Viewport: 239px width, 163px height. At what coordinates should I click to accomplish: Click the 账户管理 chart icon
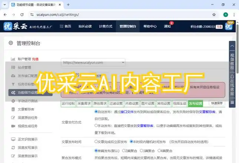pyautogui.click(x=13, y=59)
